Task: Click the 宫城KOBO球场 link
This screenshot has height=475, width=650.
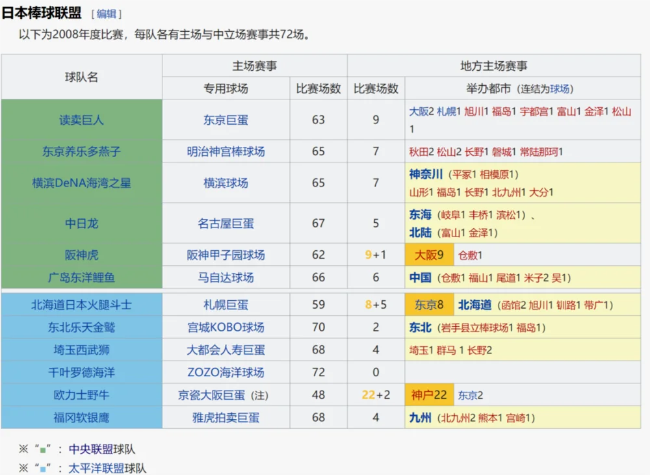Action: coord(226,327)
